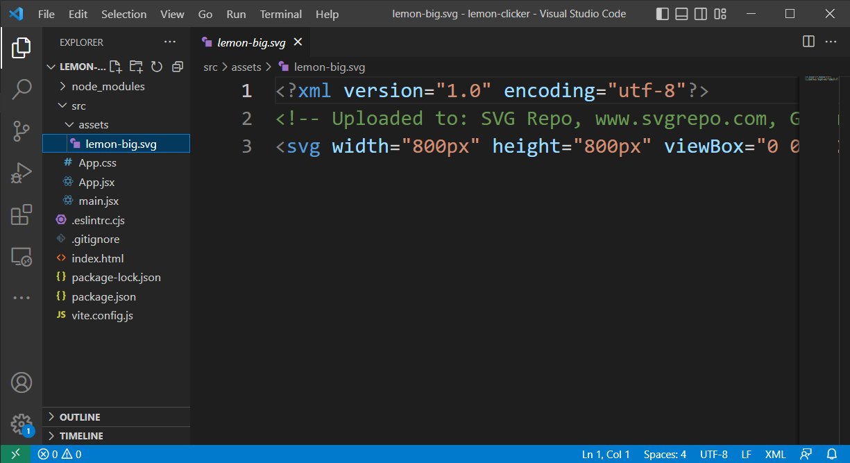Open notifications bell in status bar

click(832, 455)
